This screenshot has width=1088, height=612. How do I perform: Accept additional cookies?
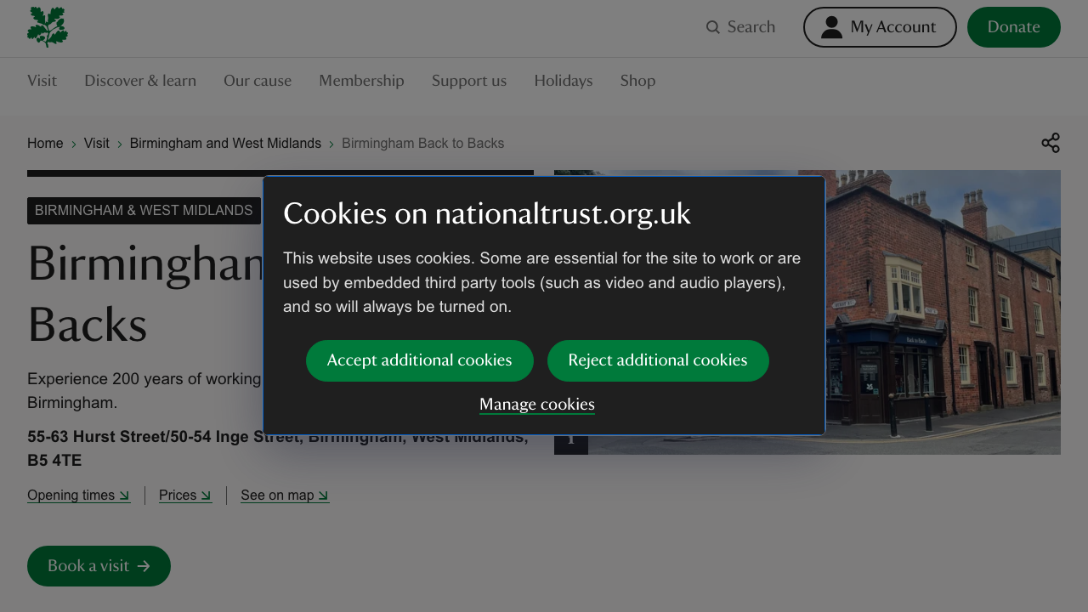420,360
